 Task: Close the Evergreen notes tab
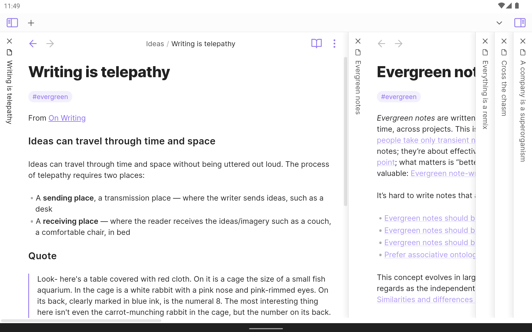point(358,41)
